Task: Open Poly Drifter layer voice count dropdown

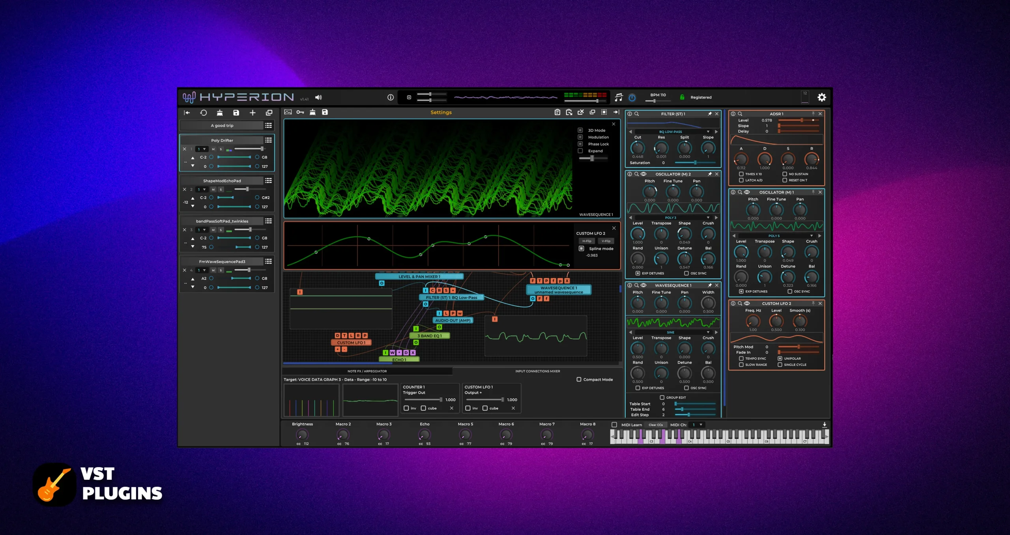Action: click(x=202, y=149)
